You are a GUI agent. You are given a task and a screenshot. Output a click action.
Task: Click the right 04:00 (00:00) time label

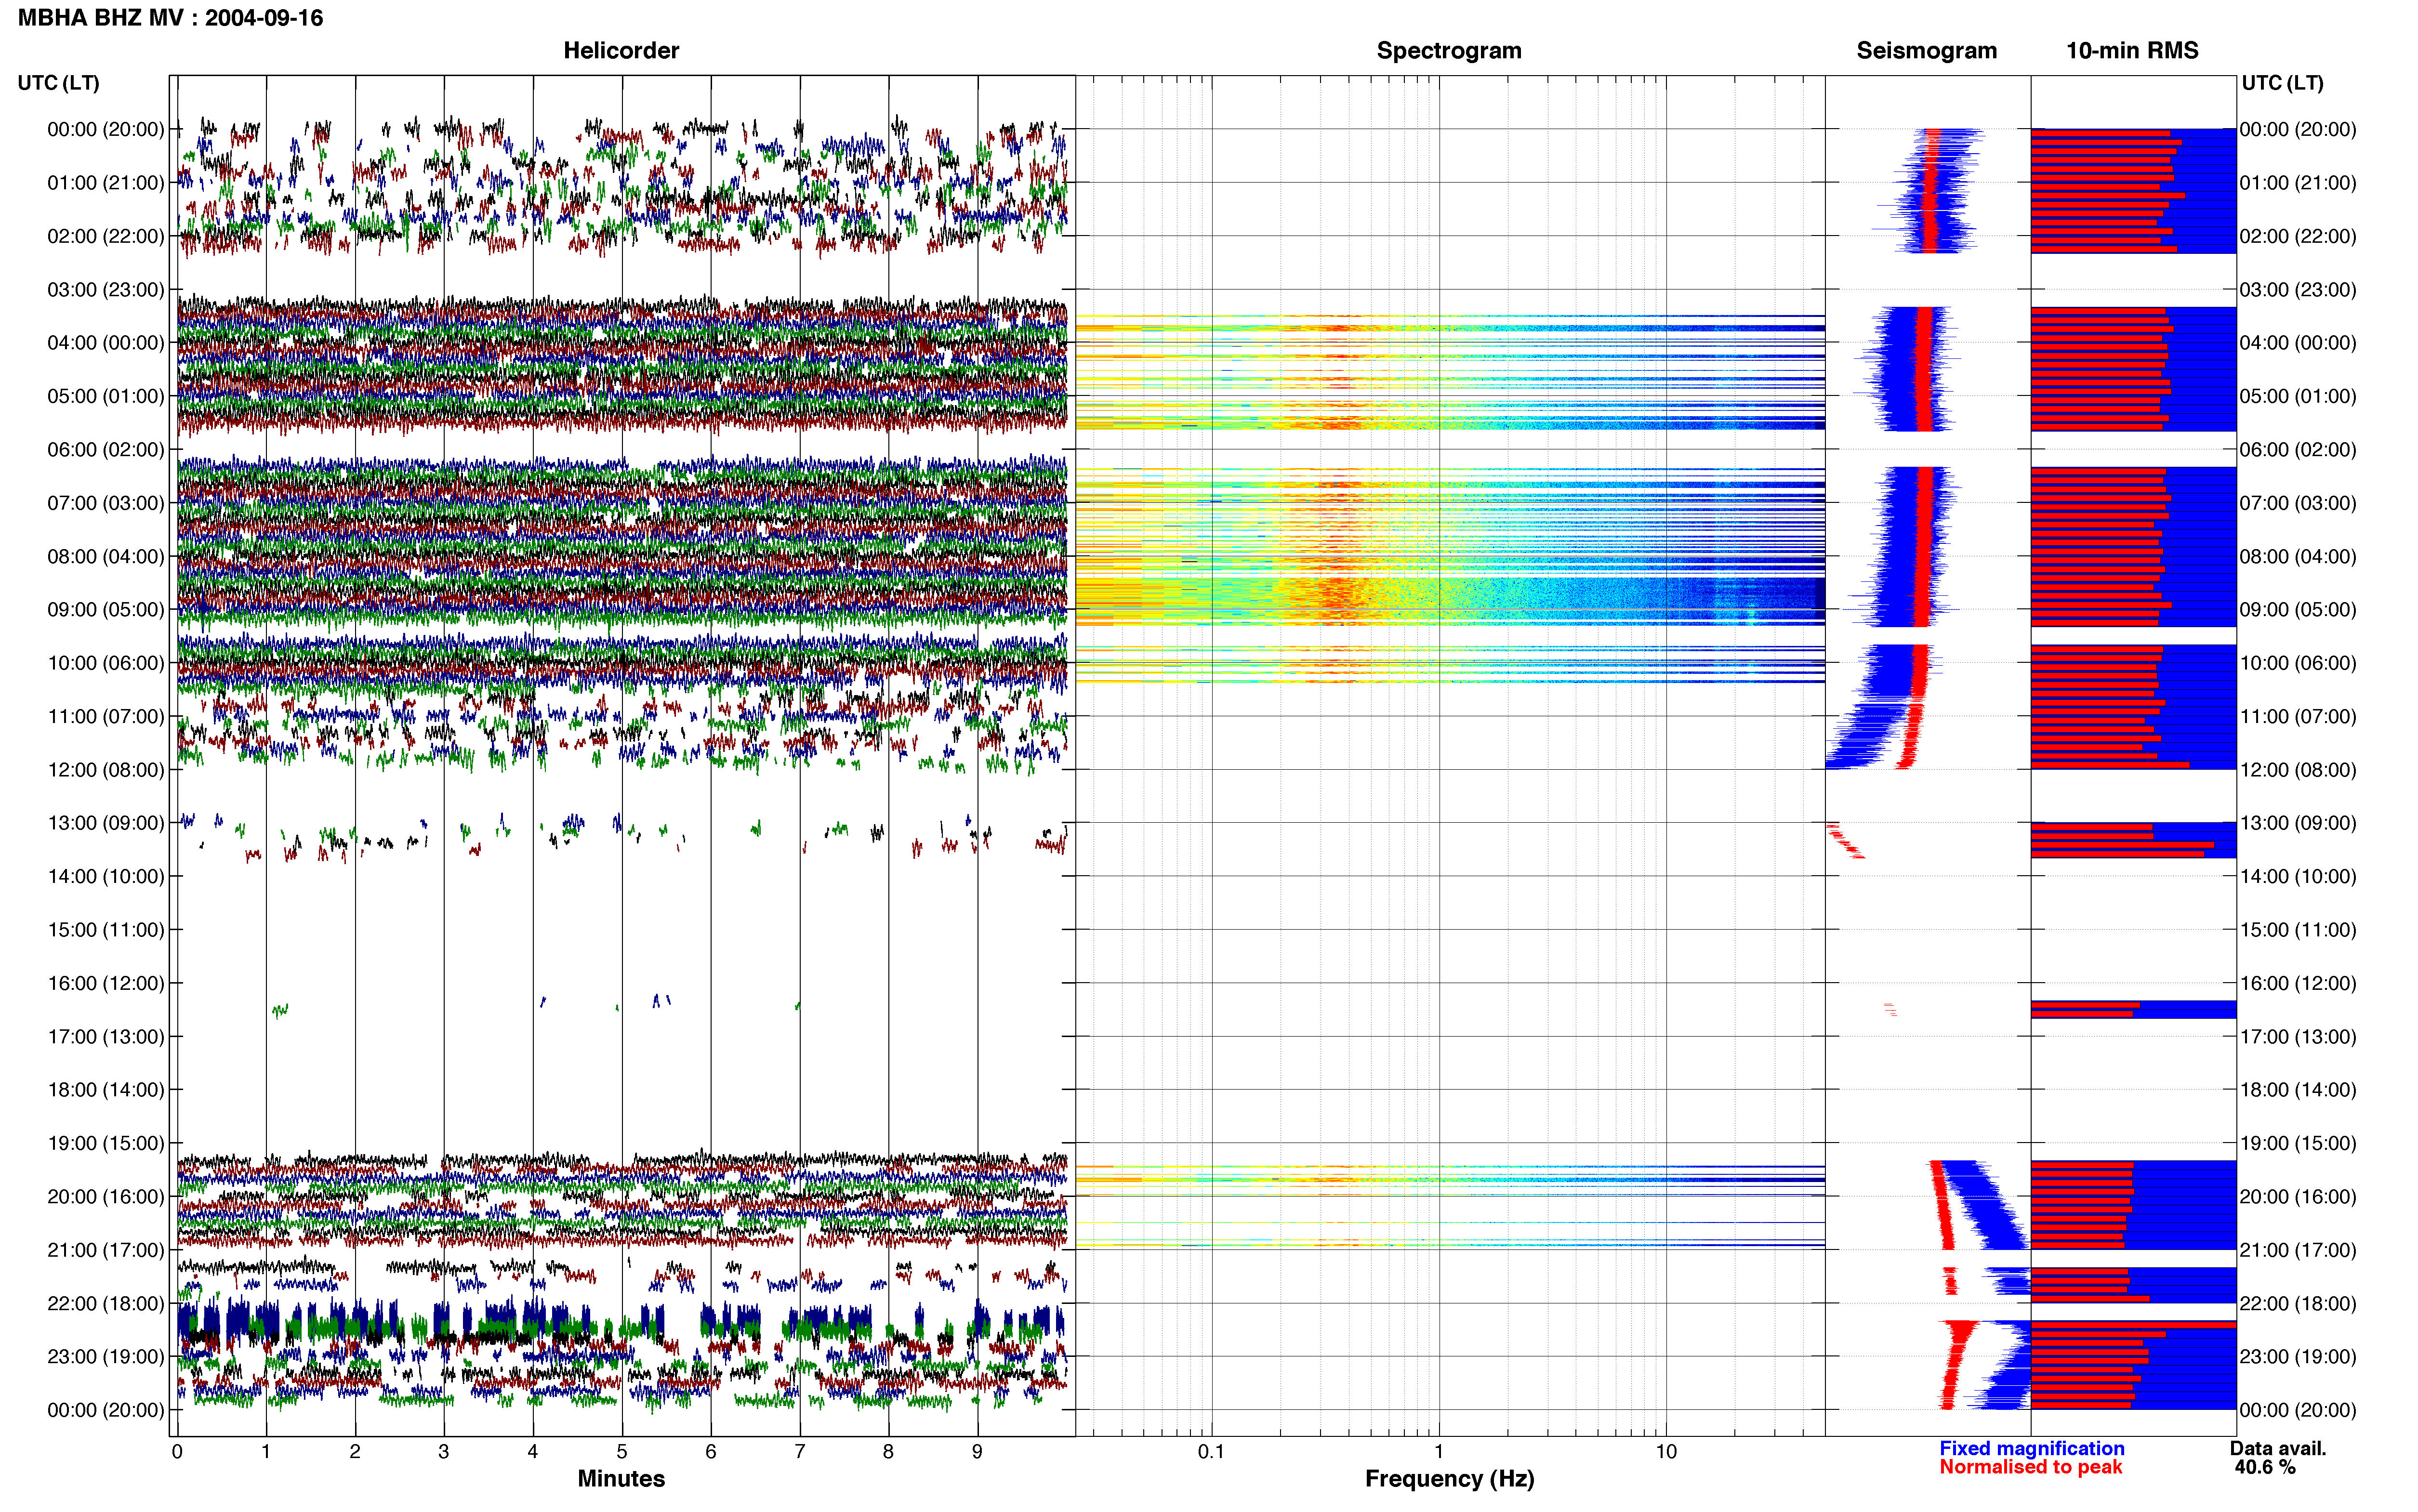[x=2298, y=343]
